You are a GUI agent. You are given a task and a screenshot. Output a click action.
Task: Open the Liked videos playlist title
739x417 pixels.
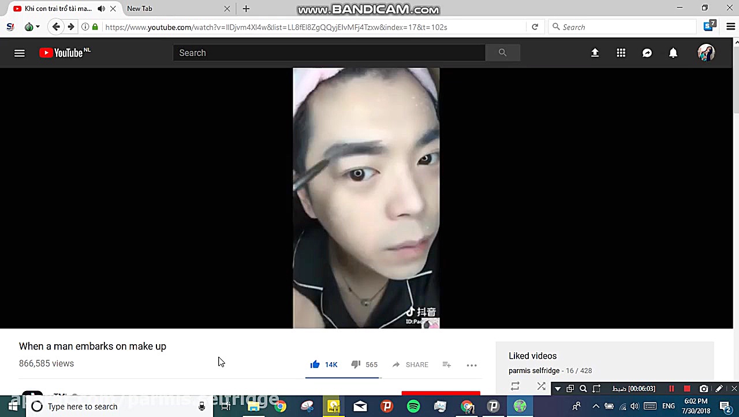tap(532, 356)
